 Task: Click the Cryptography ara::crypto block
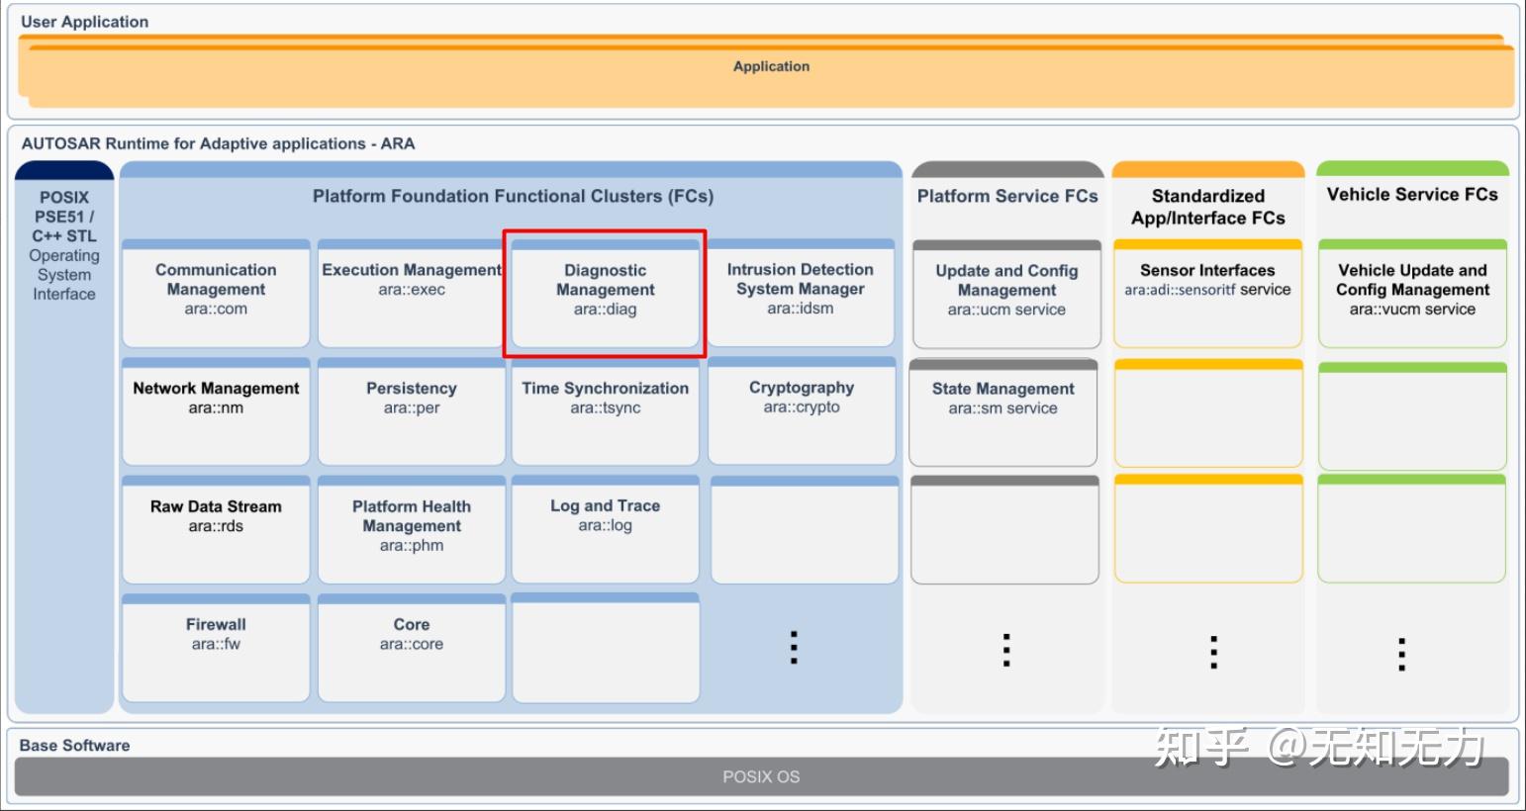[802, 410]
